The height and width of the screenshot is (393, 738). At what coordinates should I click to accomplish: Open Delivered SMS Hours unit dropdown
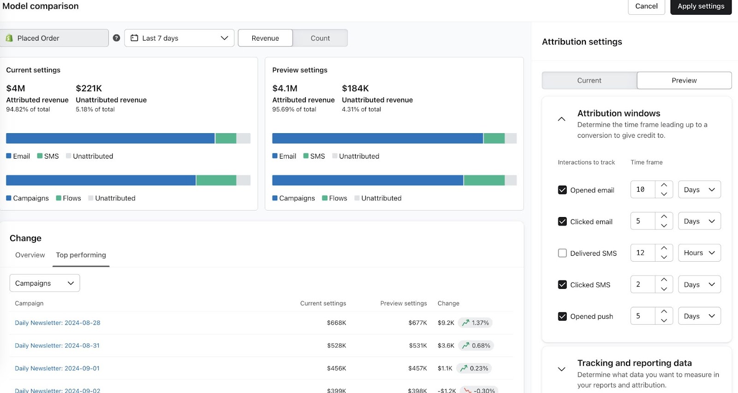click(699, 253)
